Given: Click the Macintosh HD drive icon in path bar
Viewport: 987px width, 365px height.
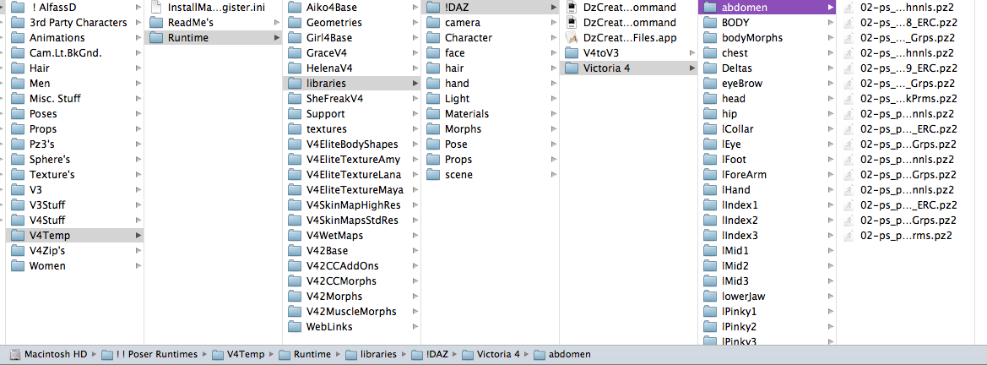Looking at the screenshot, I should coord(14,354).
